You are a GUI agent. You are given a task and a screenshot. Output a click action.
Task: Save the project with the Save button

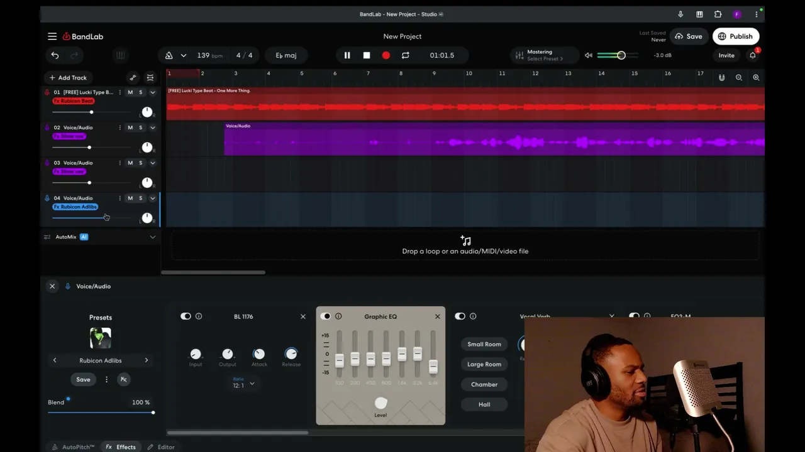click(x=688, y=36)
